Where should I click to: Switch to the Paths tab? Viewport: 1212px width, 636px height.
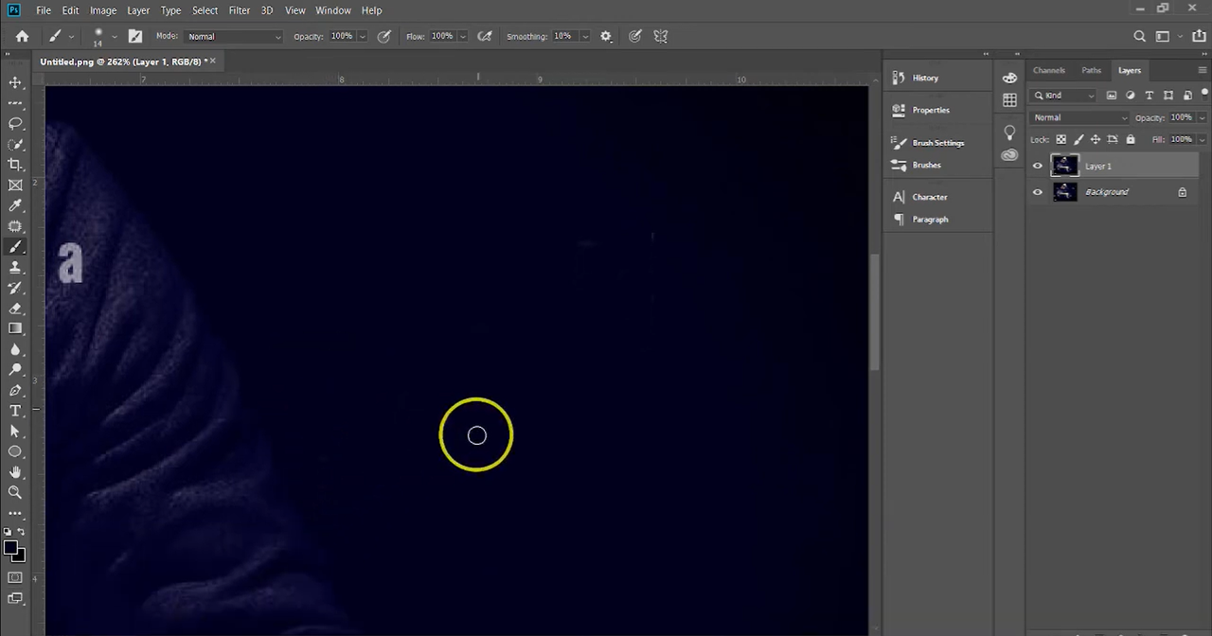(x=1092, y=70)
